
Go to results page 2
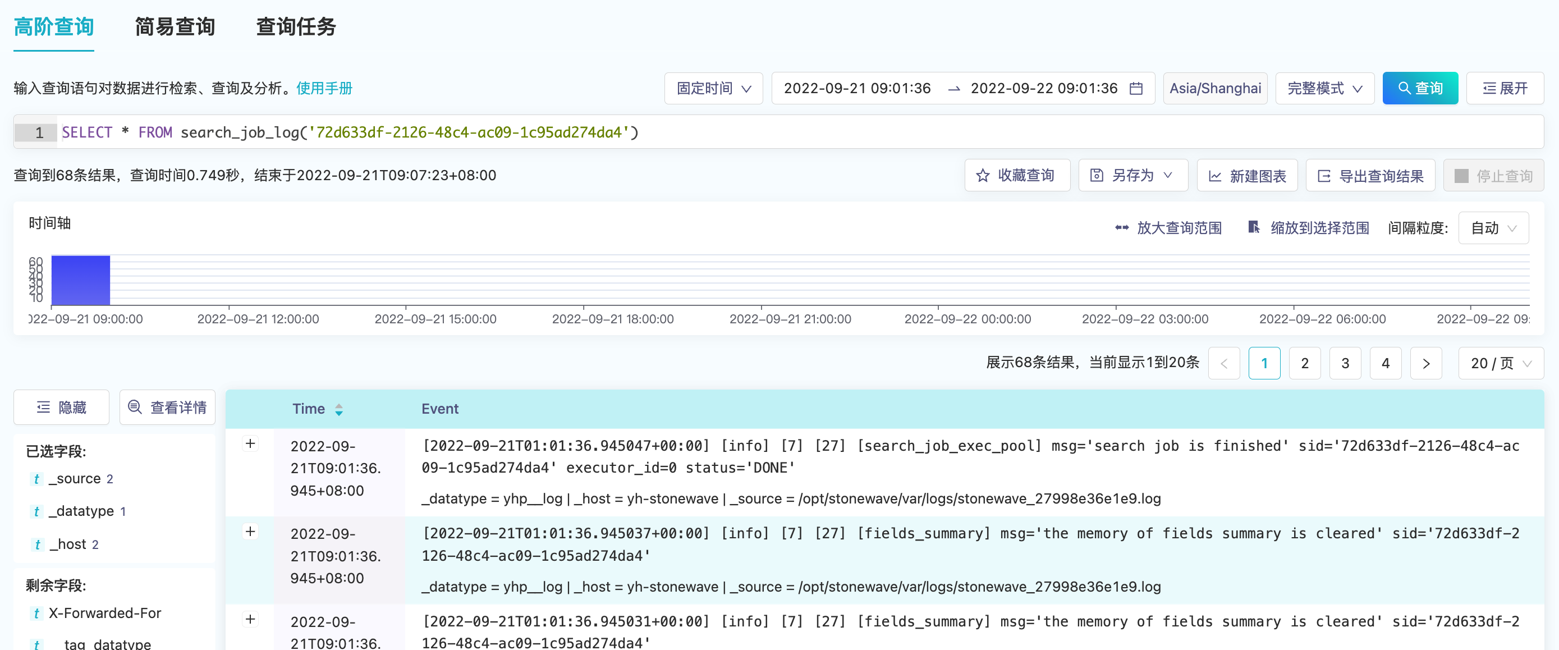pos(1304,363)
